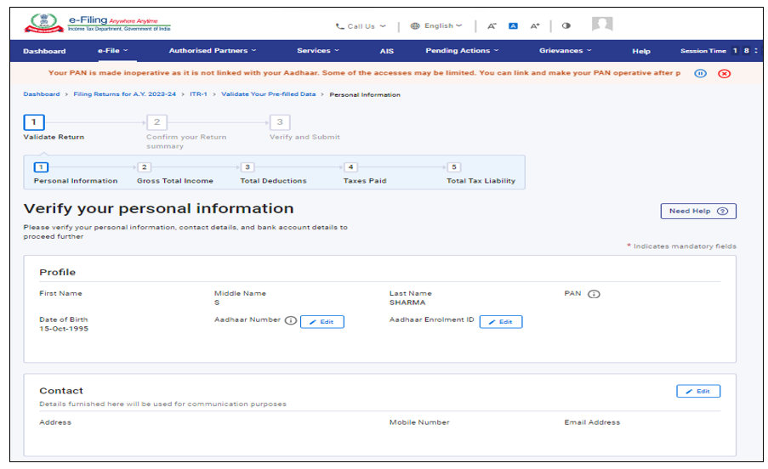Click the Call Us phone icon
Screen dimensions: 768x469
pyautogui.click(x=339, y=26)
